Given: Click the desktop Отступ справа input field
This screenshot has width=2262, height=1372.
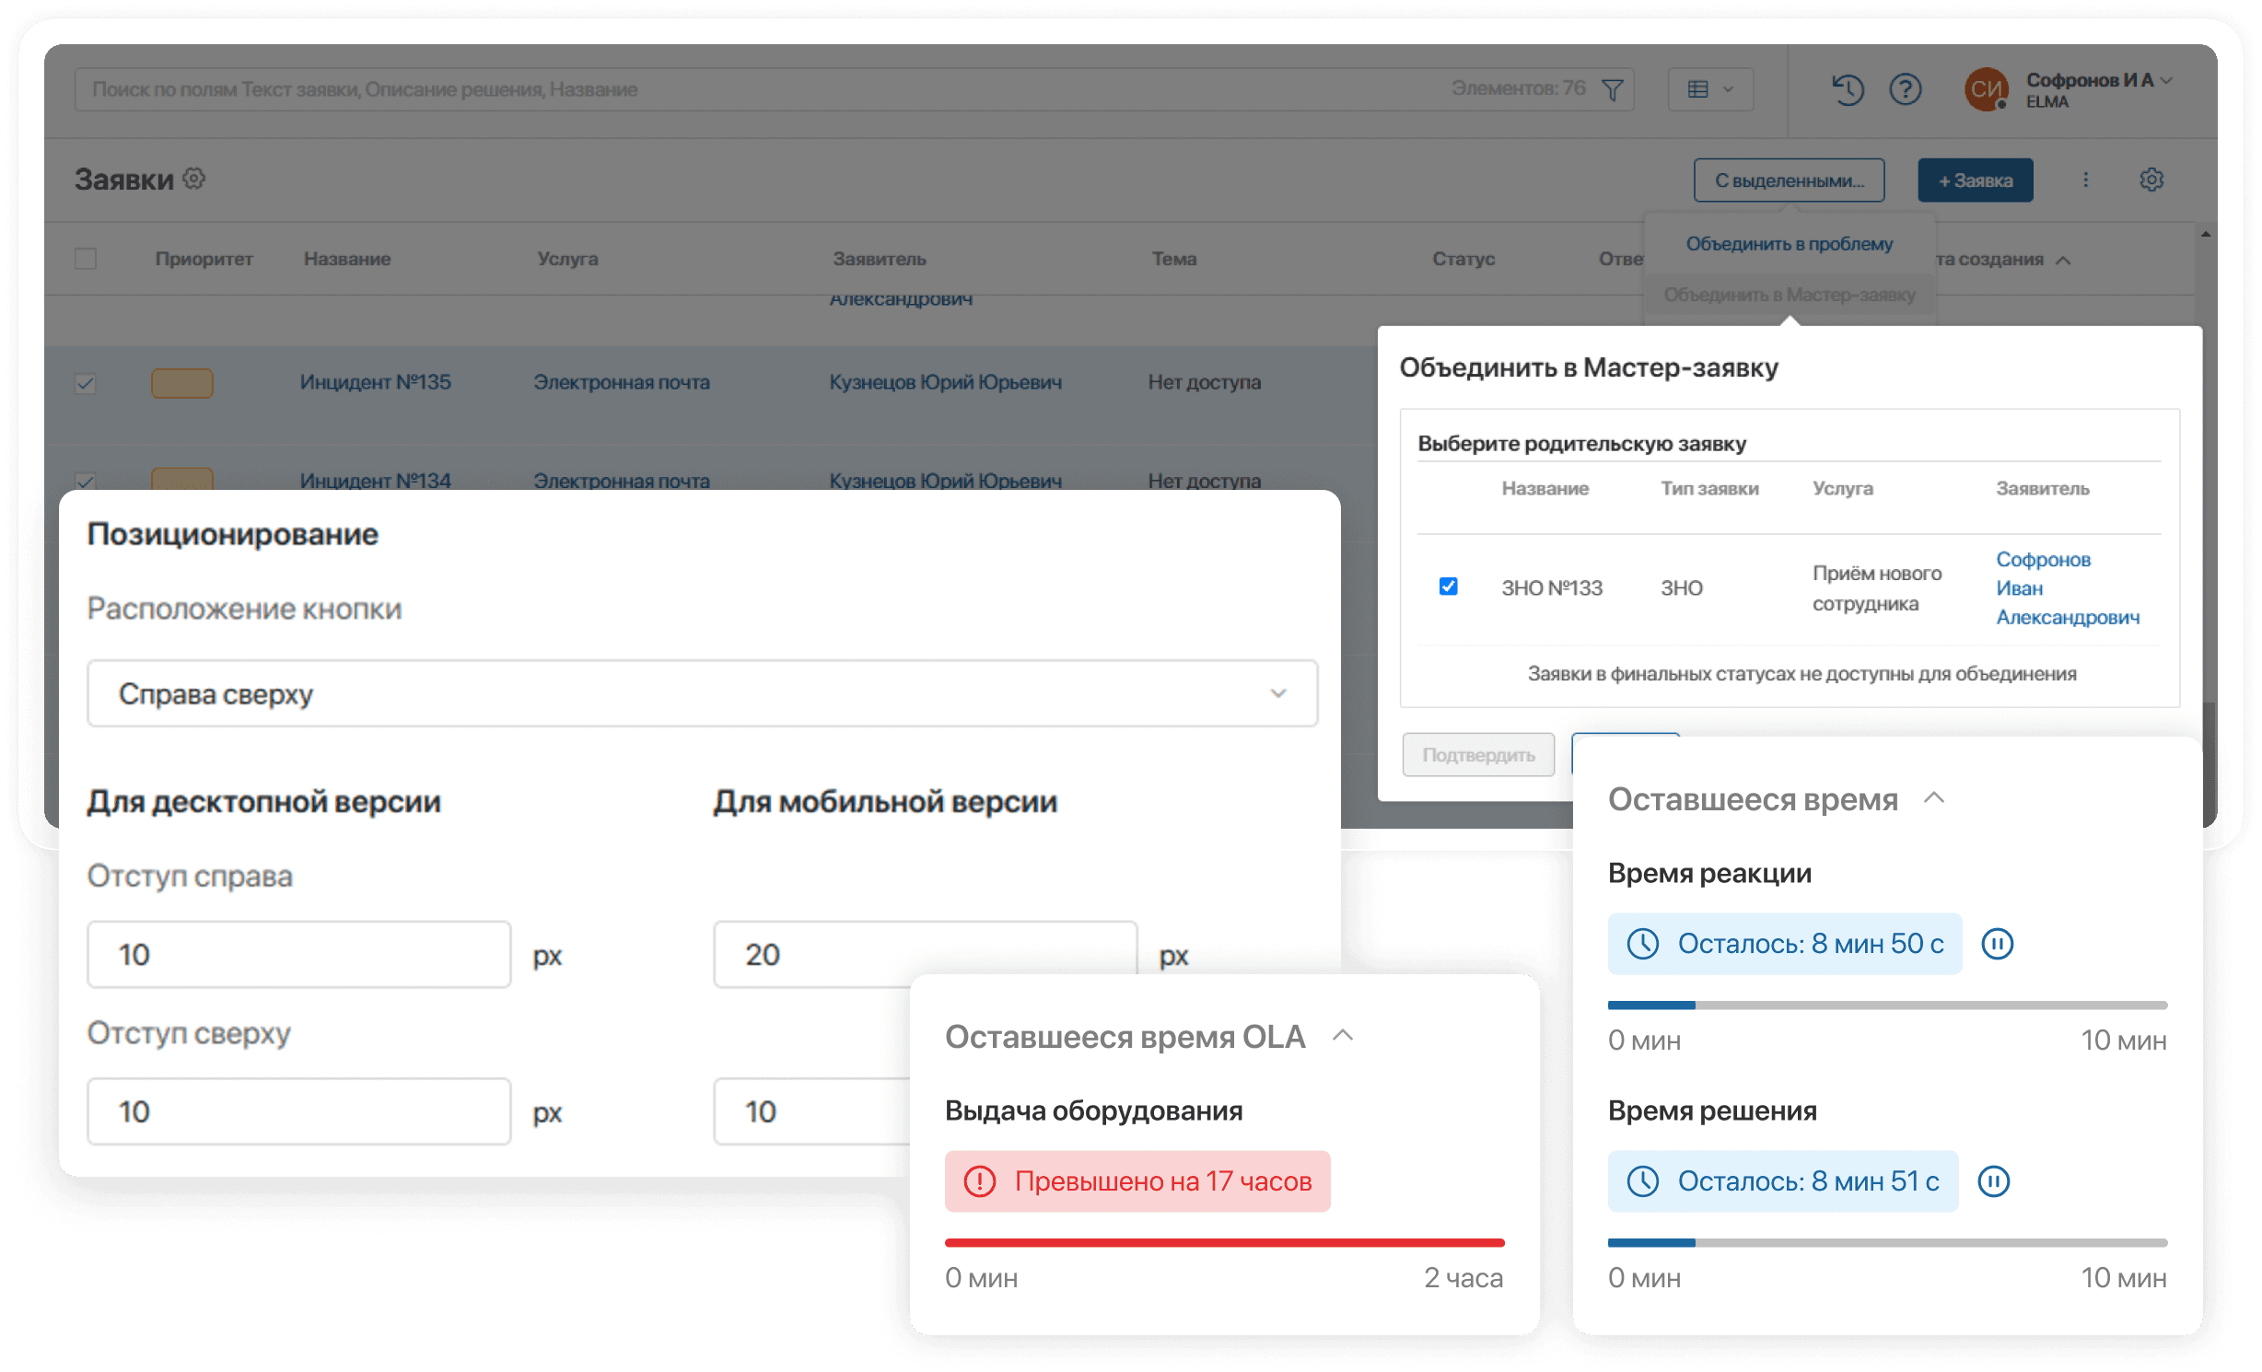Looking at the screenshot, I should tap(298, 955).
